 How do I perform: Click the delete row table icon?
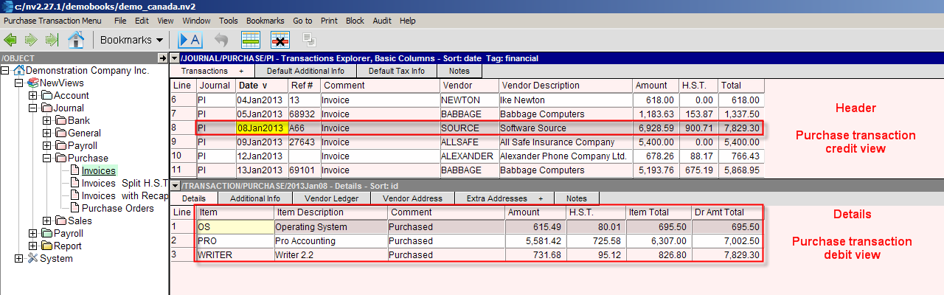pyautogui.click(x=280, y=40)
